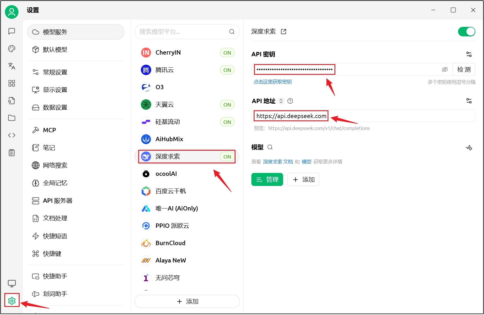Open the mini apps grid icon

tap(12, 83)
